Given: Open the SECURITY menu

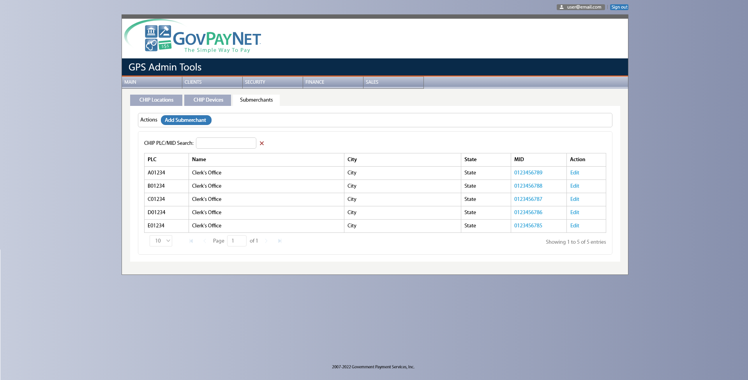Looking at the screenshot, I should point(272,82).
